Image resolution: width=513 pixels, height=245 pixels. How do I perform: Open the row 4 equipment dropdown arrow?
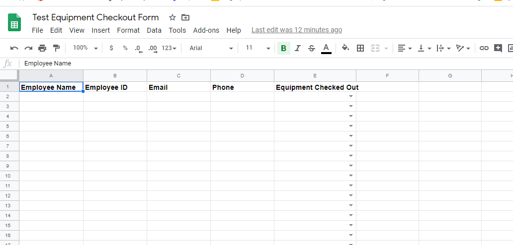(x=351, y=116)
